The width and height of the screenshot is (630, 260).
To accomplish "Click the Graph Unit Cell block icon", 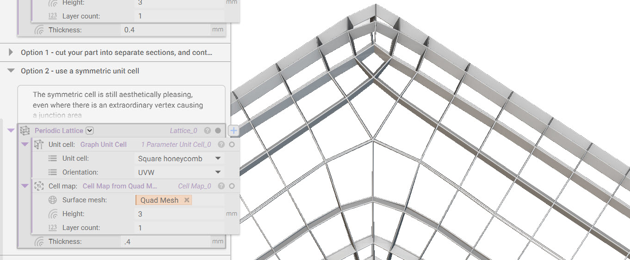I will click(x=39, y=145).
